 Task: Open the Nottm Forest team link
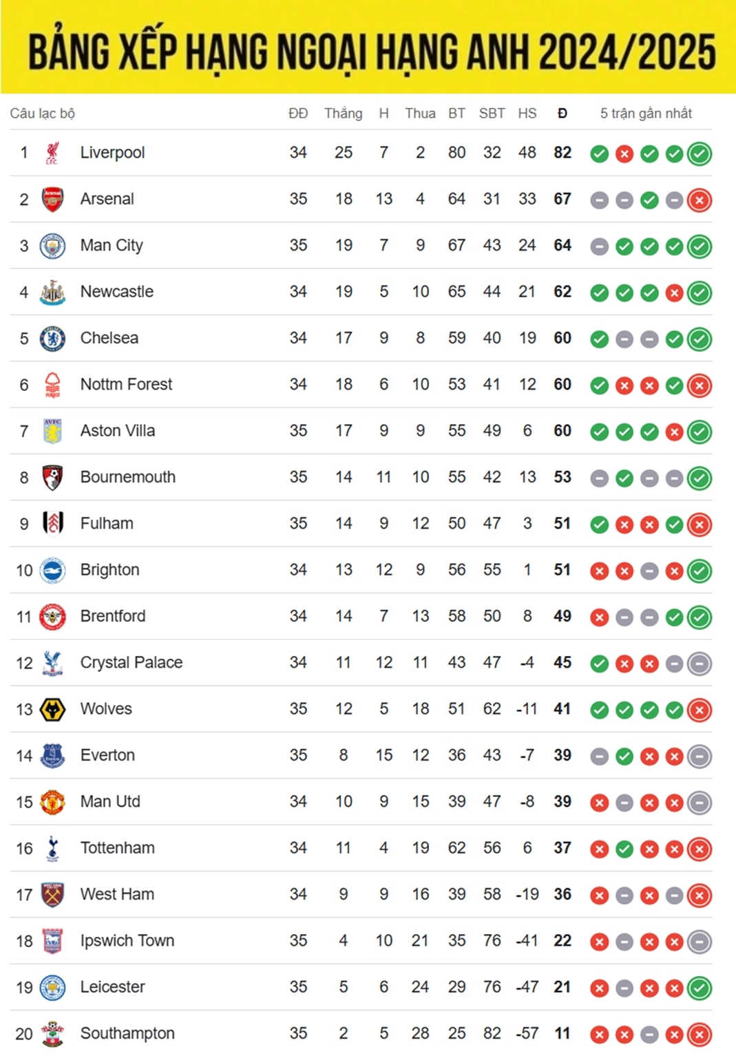(x=126, y=384)
